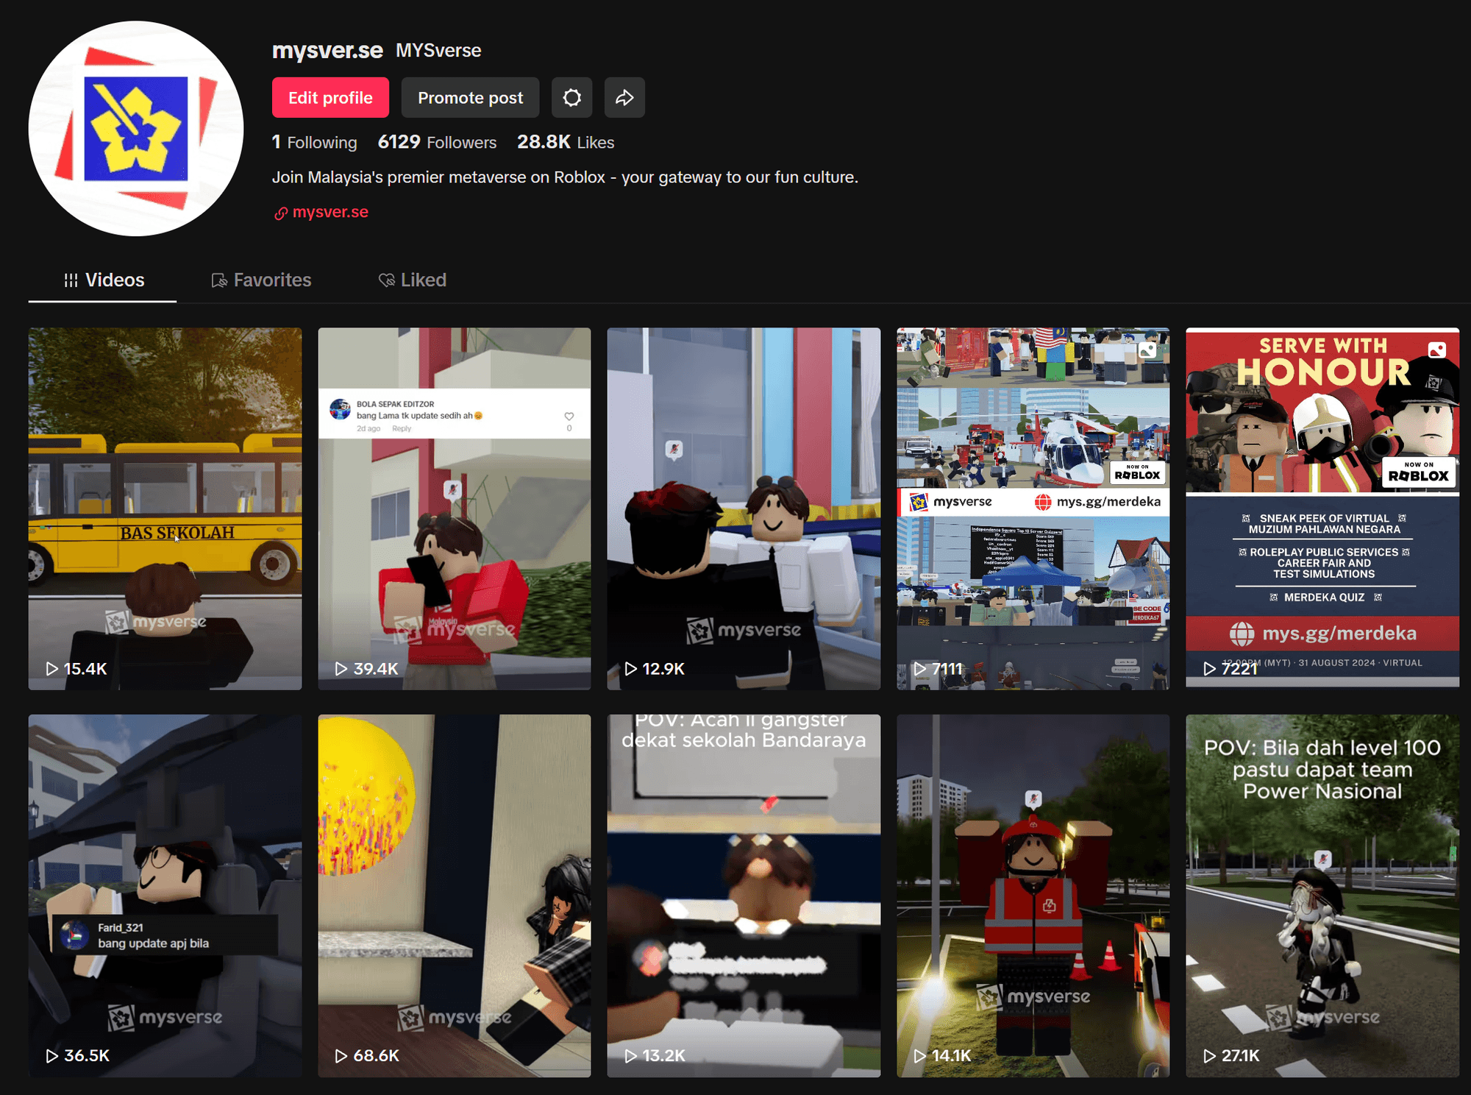This screenshot has height=1095, width=1471.
Task: Click the bio text about Malaysia's premier metaverse
Action: point(565,177)
